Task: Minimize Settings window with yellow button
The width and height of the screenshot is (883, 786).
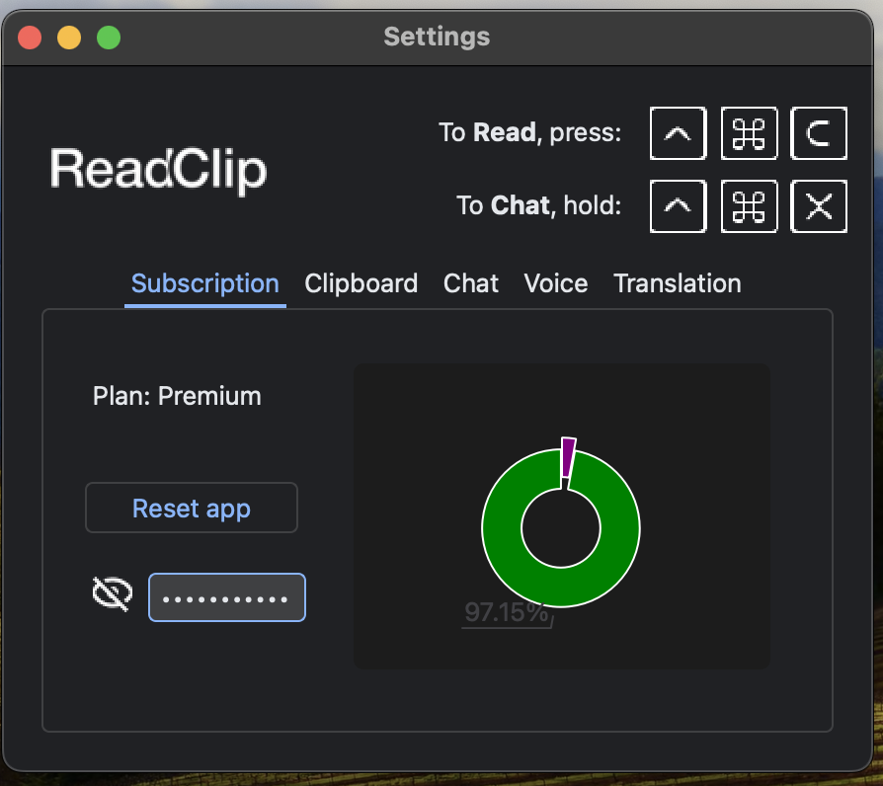Action: 69,38
